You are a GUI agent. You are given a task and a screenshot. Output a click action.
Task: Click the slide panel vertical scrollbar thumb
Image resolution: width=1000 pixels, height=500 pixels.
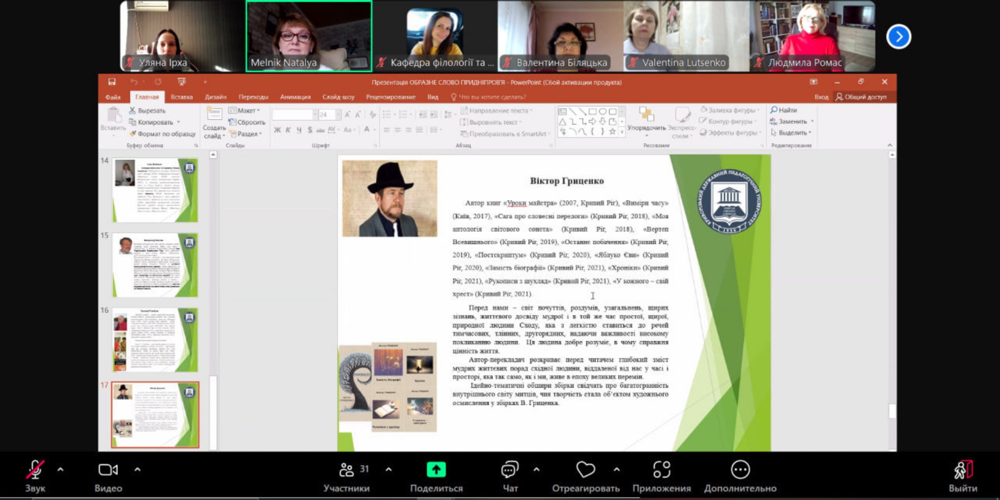(x=213, y=412)
